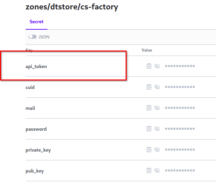
Task: Reveal the cuid hidden value
Action: pos(157,87)
